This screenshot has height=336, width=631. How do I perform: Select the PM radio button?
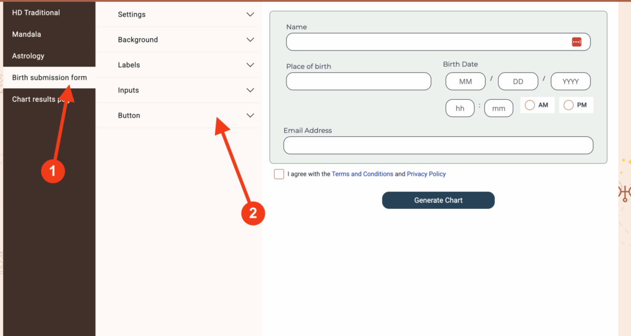pyautogui.click(x=568, y=105)
